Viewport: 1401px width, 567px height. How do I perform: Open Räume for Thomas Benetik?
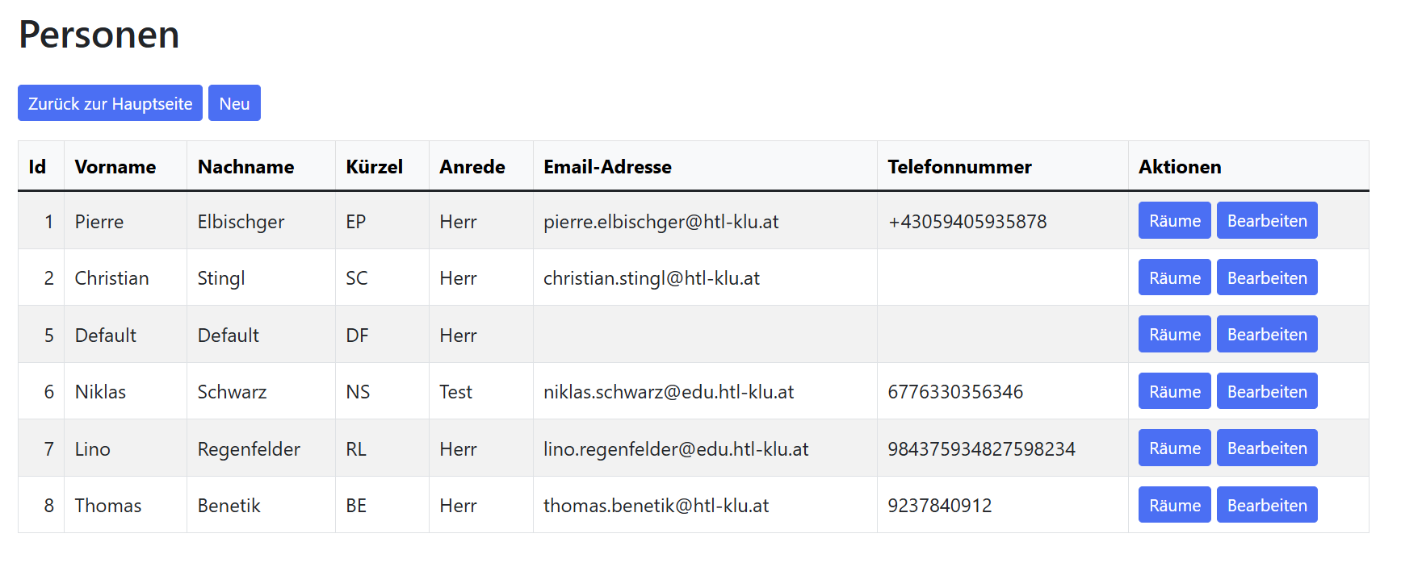(x=1174, y=505)
